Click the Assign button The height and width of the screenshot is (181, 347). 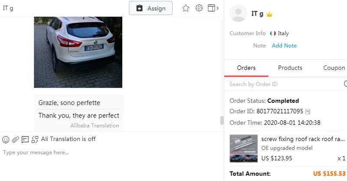(151, 8)
